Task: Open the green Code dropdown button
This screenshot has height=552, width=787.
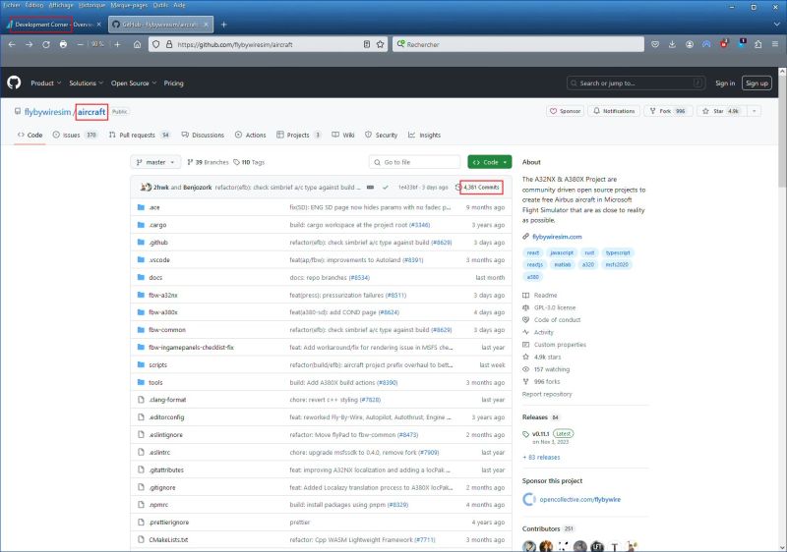Action: click(489, 162)
